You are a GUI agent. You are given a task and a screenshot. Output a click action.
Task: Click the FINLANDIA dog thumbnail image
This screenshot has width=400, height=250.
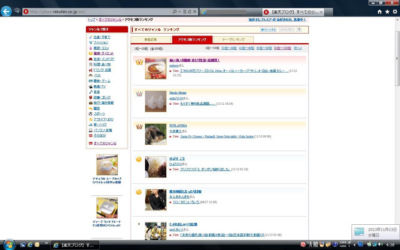coord(156,134)
